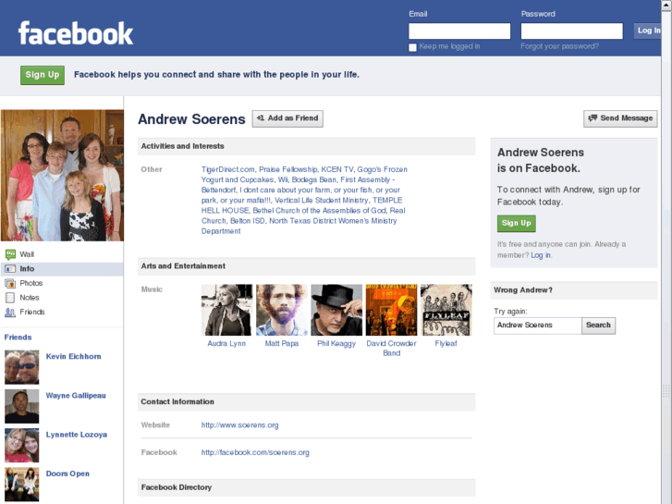This screenshot has height=504, width=672.
Task: Open David Crowder Band name link
Action: point(391,349)
